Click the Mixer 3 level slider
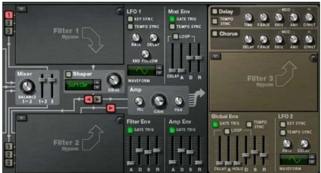 pyautogui.click(x=52, y=80)
